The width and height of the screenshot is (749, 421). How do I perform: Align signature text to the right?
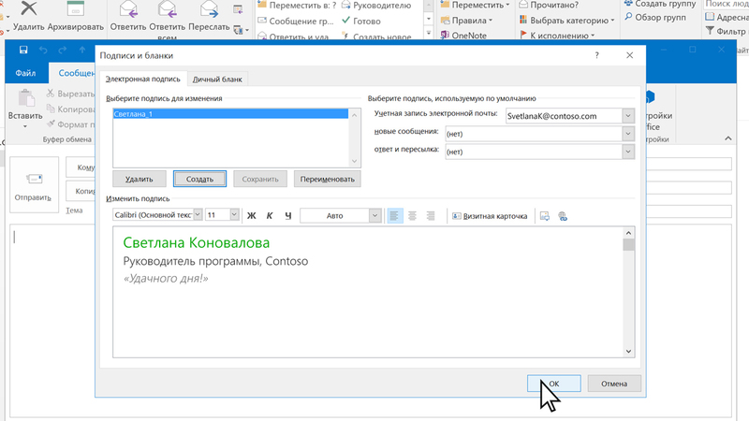coord(431,215)
